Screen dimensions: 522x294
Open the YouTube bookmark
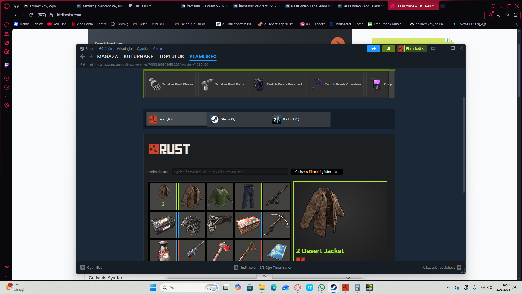click(57, 24)
